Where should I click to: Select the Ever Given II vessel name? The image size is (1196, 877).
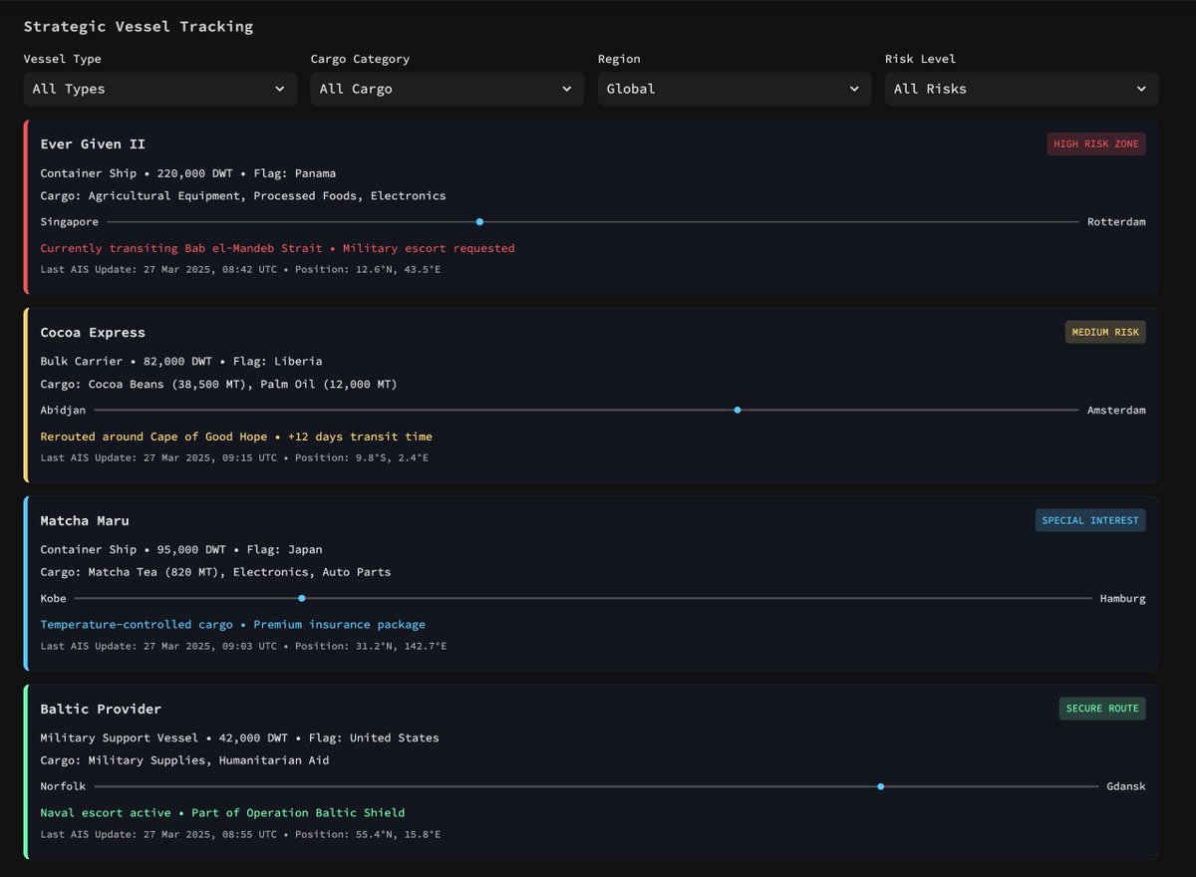point(93,145)
